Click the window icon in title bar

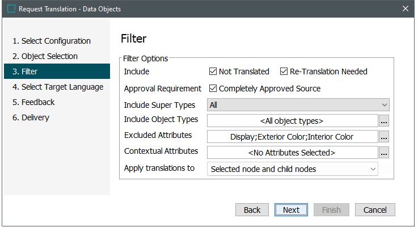pyautogui.click(x=11, y=9)
